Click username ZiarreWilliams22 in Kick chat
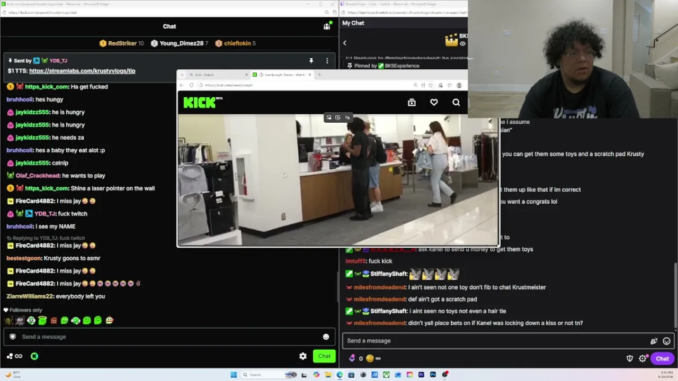678x381 pixels. 30,296
